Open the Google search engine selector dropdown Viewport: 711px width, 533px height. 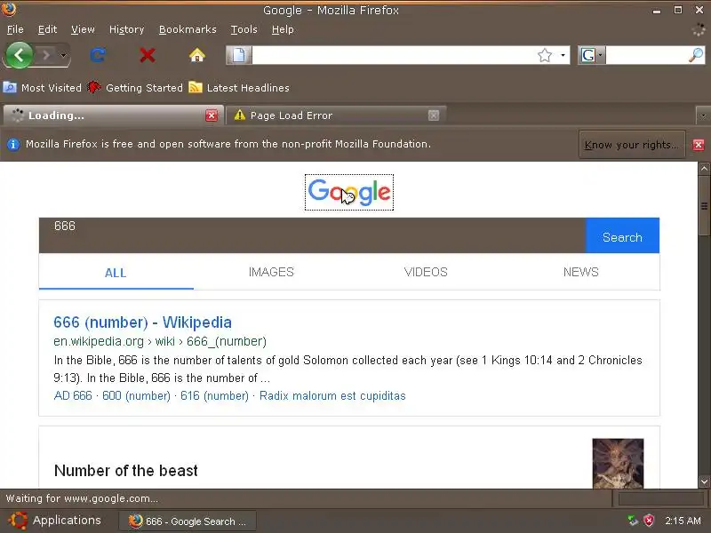point(591,55)
